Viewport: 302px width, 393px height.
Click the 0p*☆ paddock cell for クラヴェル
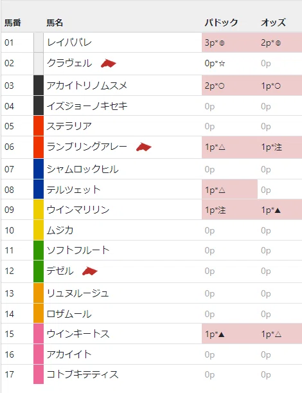(229, 64)
